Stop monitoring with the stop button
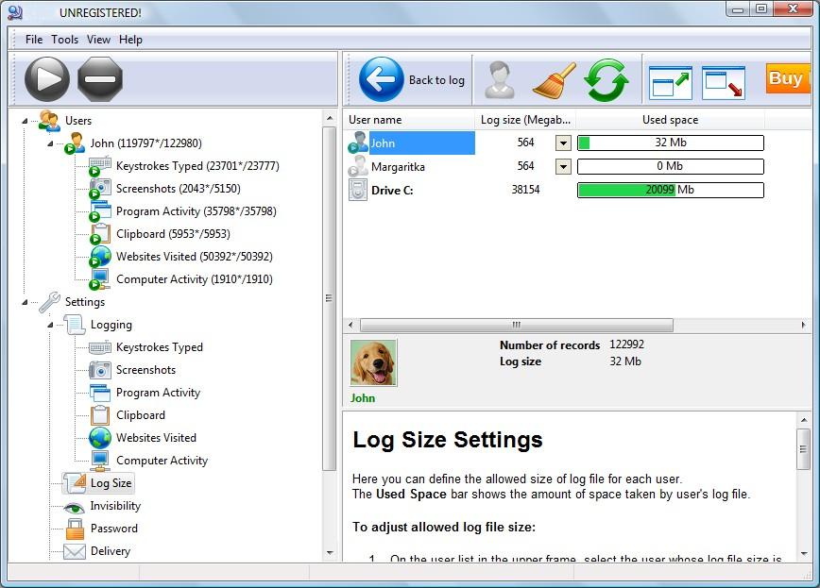The width and height of the screenshot is (820, 588). (100, 79)
